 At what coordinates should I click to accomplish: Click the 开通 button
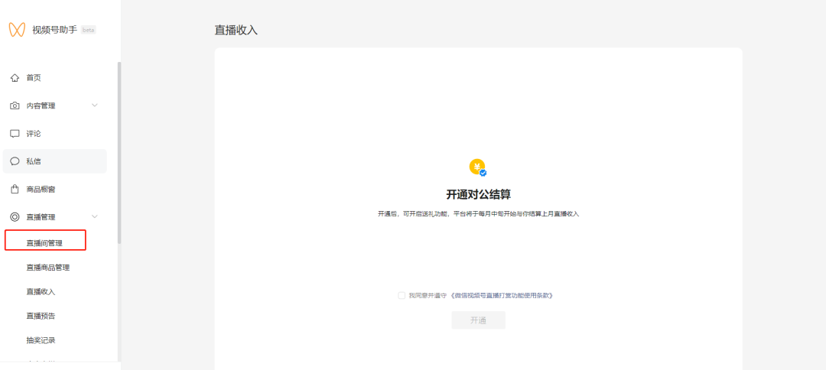point(478,320)
